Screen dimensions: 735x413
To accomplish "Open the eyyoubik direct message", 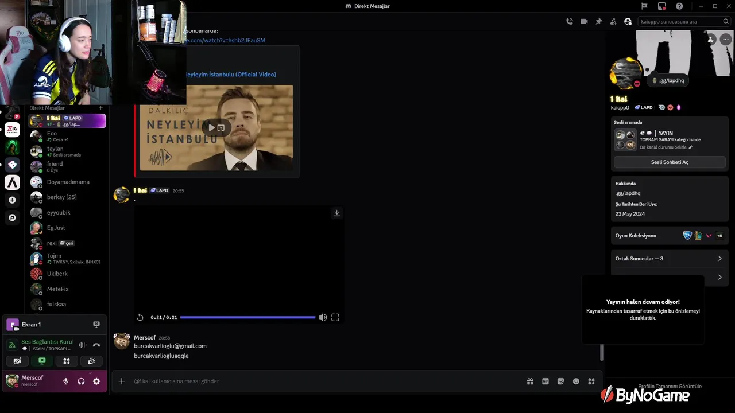I will pos(67,213).
